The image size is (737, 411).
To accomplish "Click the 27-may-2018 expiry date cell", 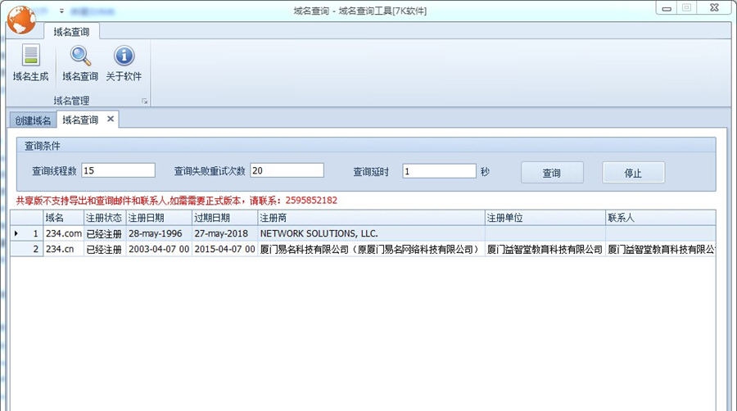I will pyautogui.click(x=225, y=233).
